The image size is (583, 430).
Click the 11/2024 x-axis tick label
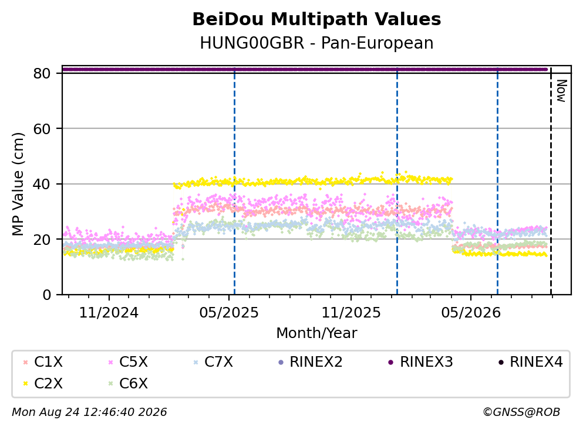tap(109, 313)
